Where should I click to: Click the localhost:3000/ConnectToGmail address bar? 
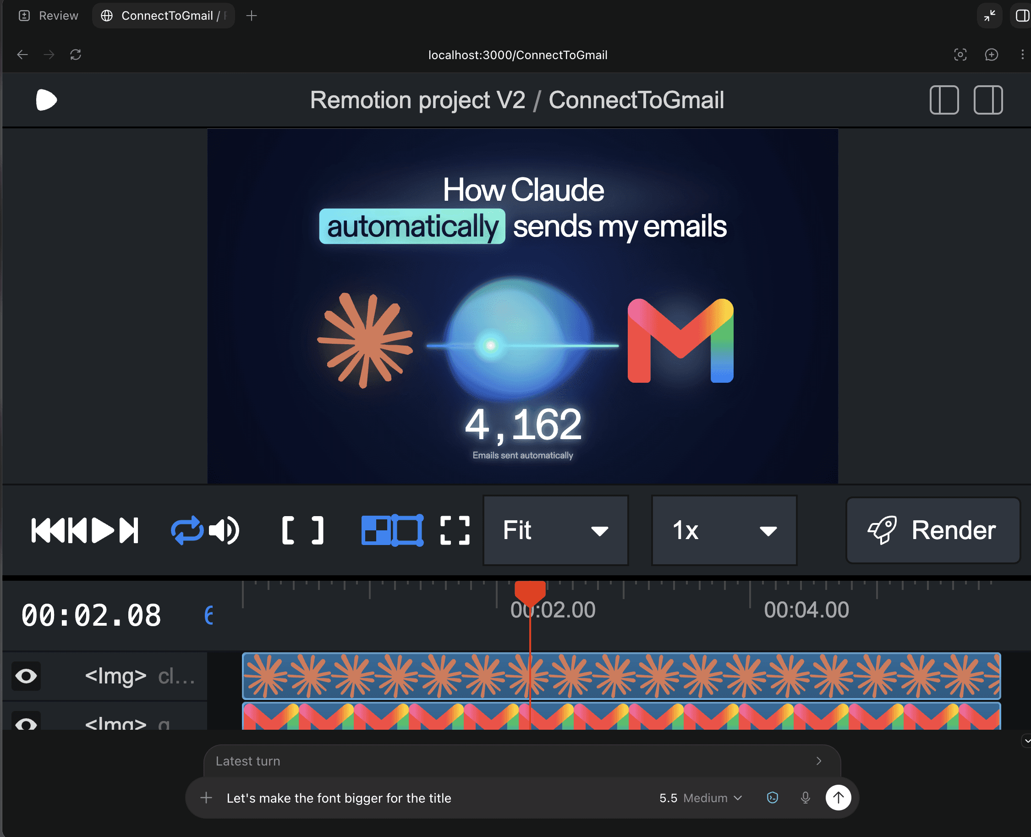[x=518, y=55]
